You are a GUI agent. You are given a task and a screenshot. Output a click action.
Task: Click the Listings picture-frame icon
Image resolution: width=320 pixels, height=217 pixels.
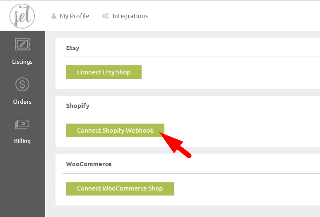22,45
